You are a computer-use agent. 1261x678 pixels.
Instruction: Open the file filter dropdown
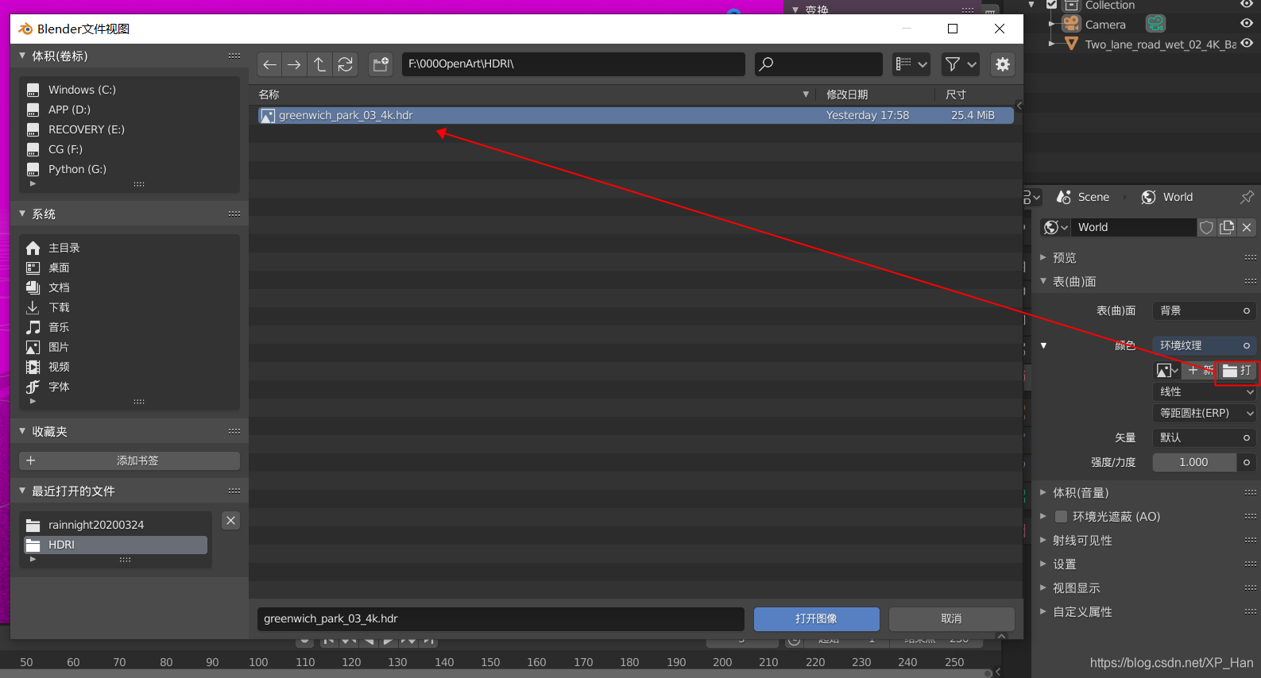[961, 64]
